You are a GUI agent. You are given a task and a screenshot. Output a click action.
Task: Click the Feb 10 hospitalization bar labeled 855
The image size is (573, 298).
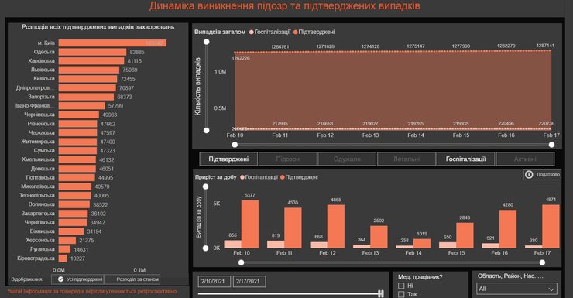[233, 245]
